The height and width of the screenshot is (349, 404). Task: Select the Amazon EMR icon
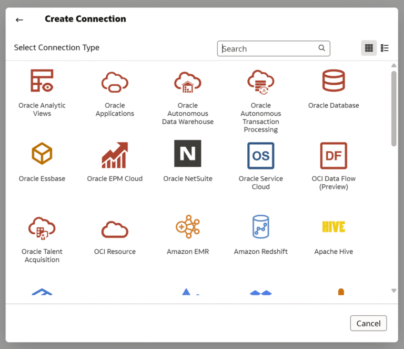point(188,226)
